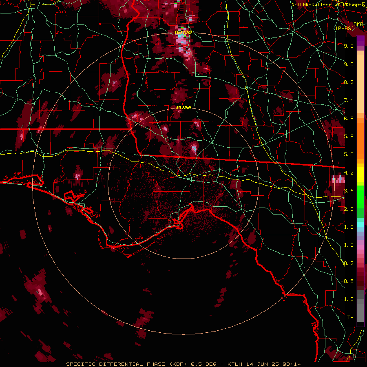The height and width of the screenshot is (367, 367).
Task: Click the 8.2 value on the color scale
Action: [349, 82]
